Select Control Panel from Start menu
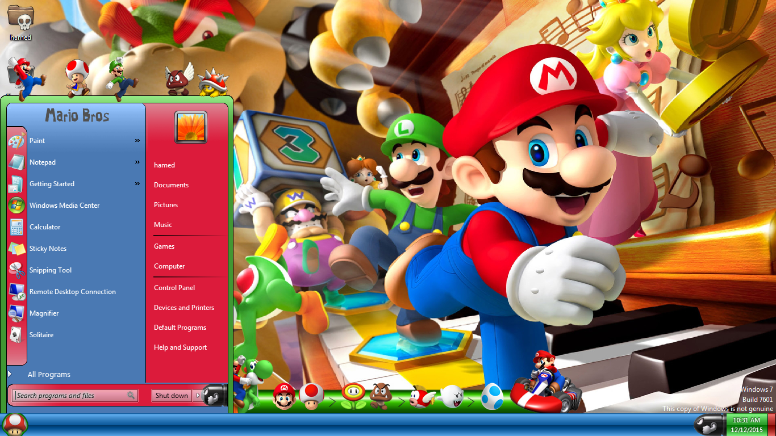This screenshot has width=776, height=436. point(174,288)
